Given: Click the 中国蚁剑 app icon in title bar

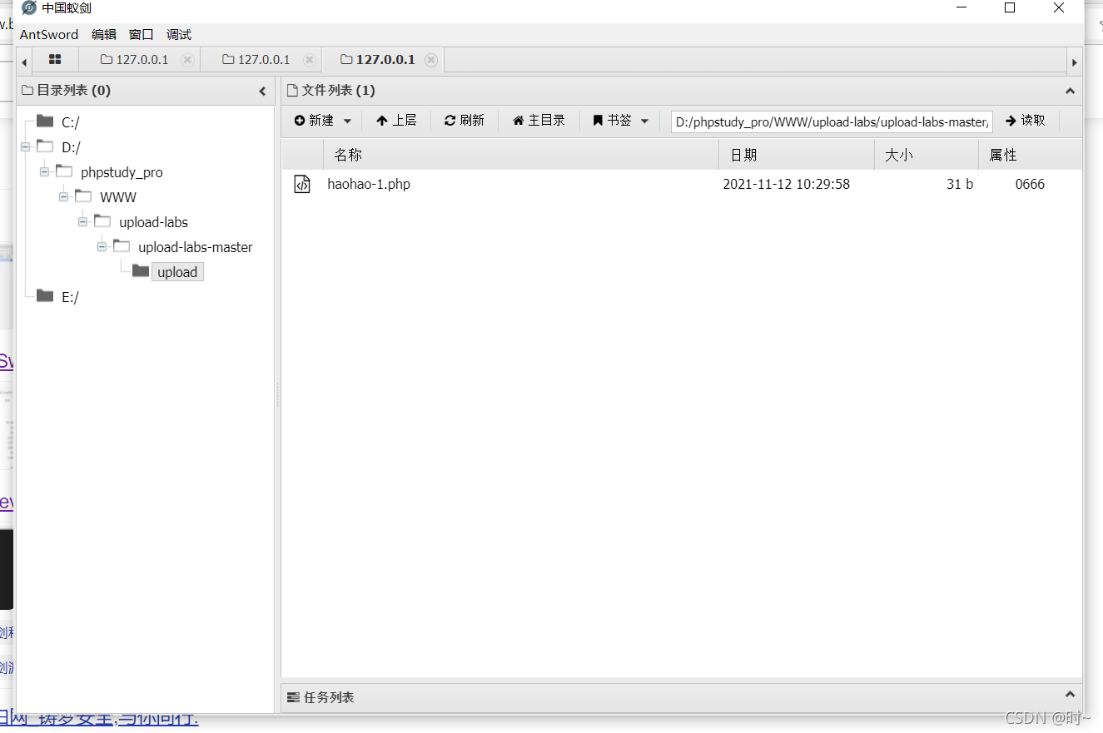Looking at the screenshot, I should [x=29, y=8].
